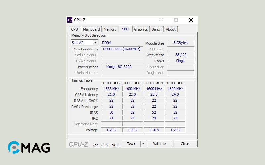This screenshot has width=265, height=165.
Task: Click the Frequency row label
Action: (89, 89)
